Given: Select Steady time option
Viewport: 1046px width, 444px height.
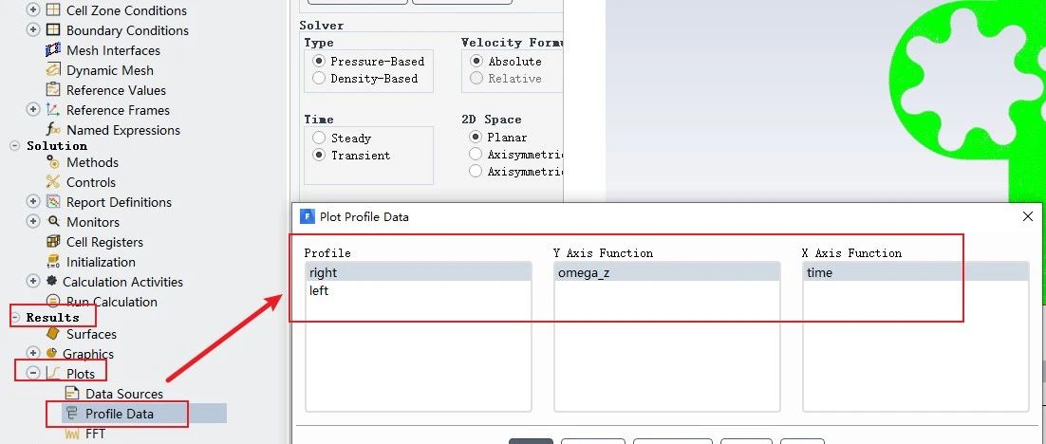Looking at the screenshot, I should pos(319,139).
